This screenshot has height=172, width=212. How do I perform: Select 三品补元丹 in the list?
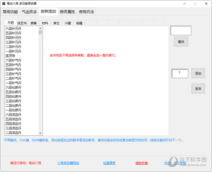coord(13,42)
